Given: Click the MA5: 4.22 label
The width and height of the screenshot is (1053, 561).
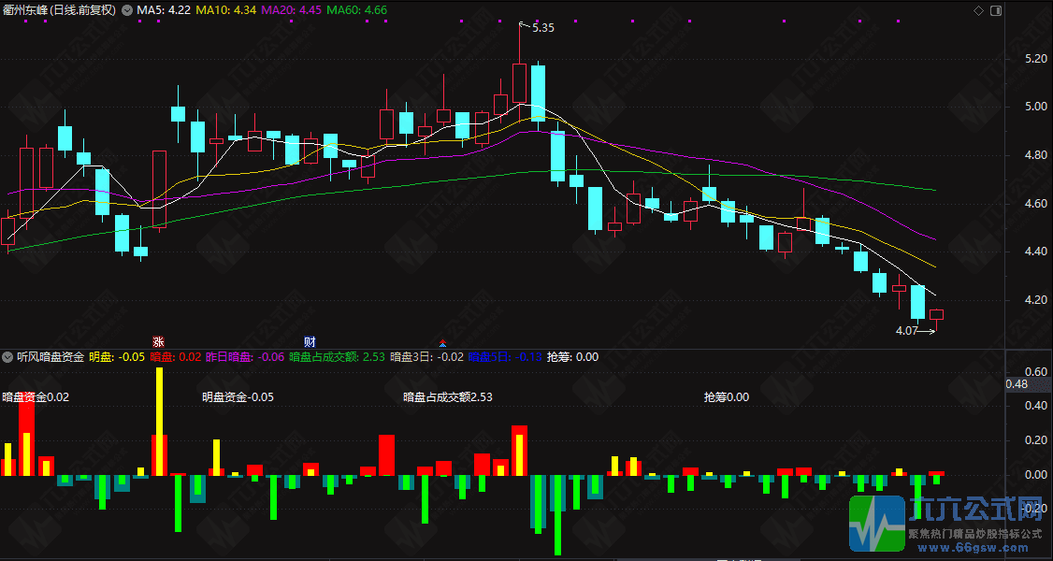Looking at the screenshot, I should (162, 10).
